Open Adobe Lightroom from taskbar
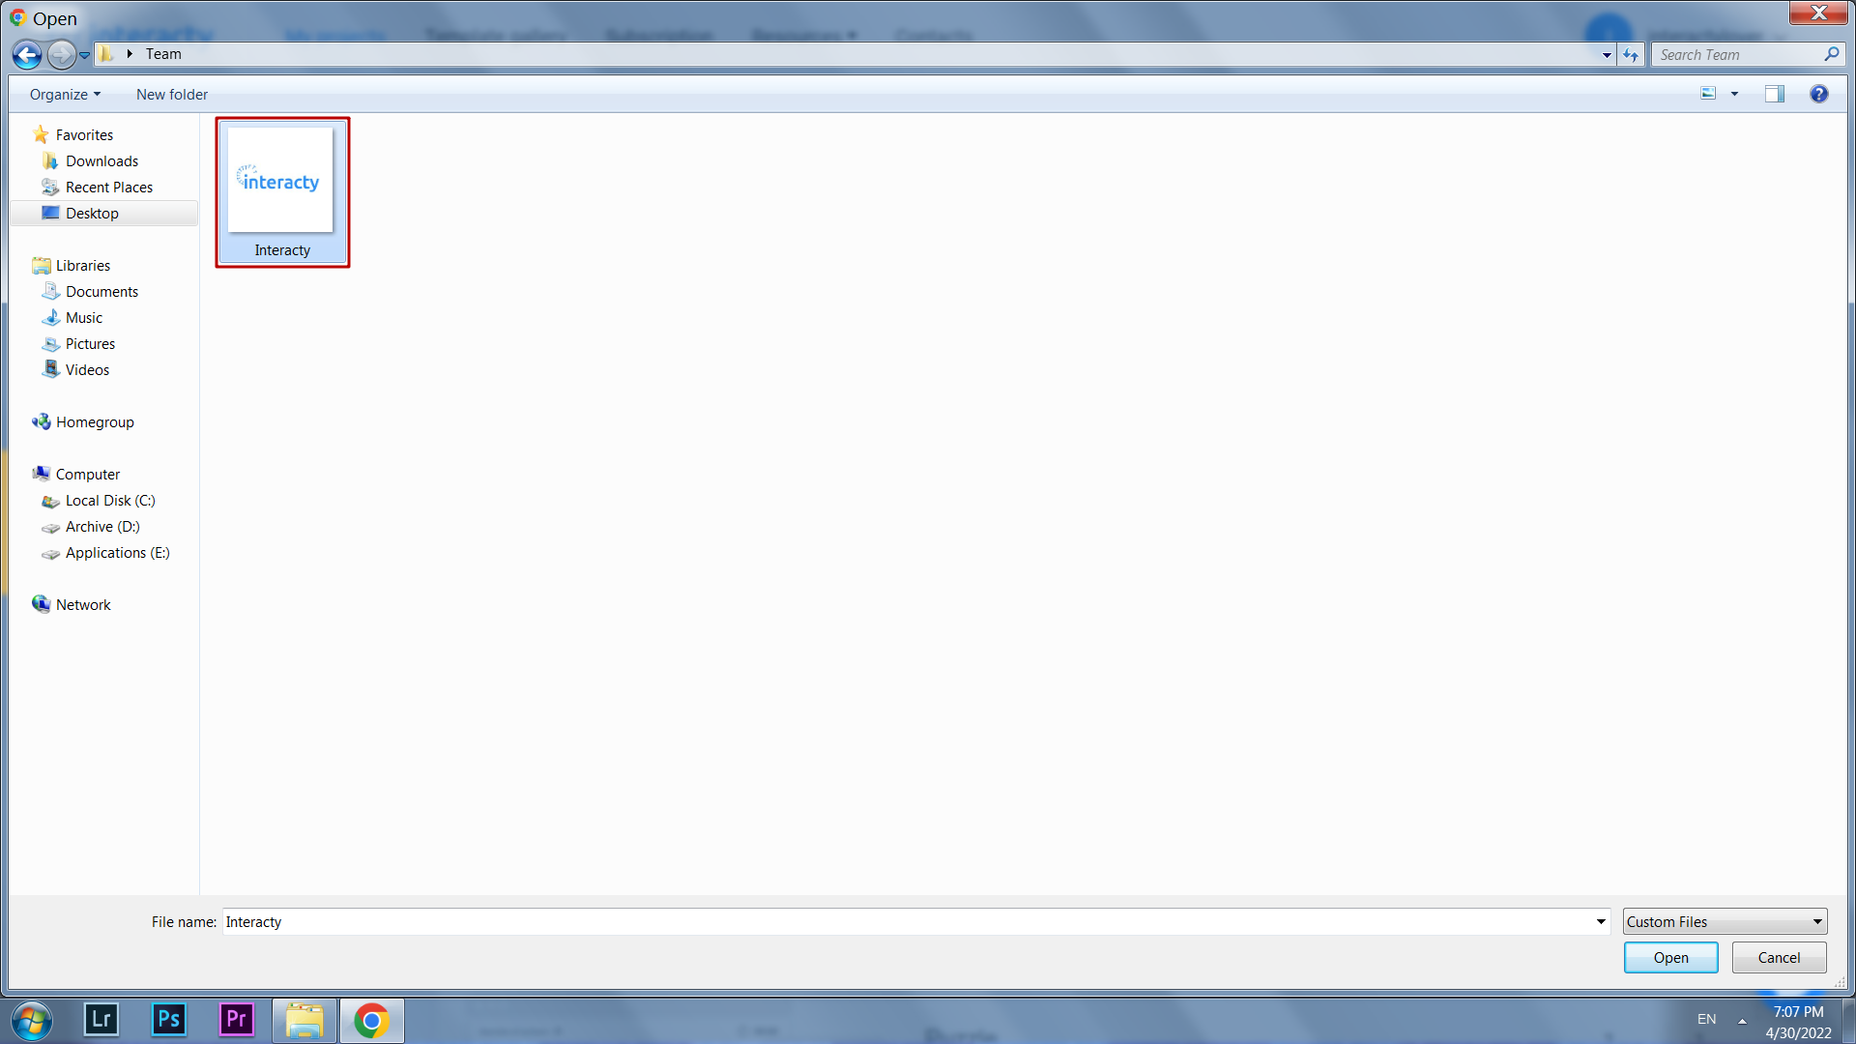Image resolution: width=1856 pixels, height=1044 pixels. pyautogui.click(x=101, y=1019)
